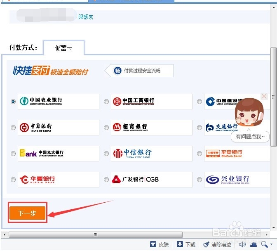The height and width of the screenshot is (251, 277).
Task: Switch to the 储蓄卡 savings card tab
Action: pyautogui.click(x=64, y=48)
